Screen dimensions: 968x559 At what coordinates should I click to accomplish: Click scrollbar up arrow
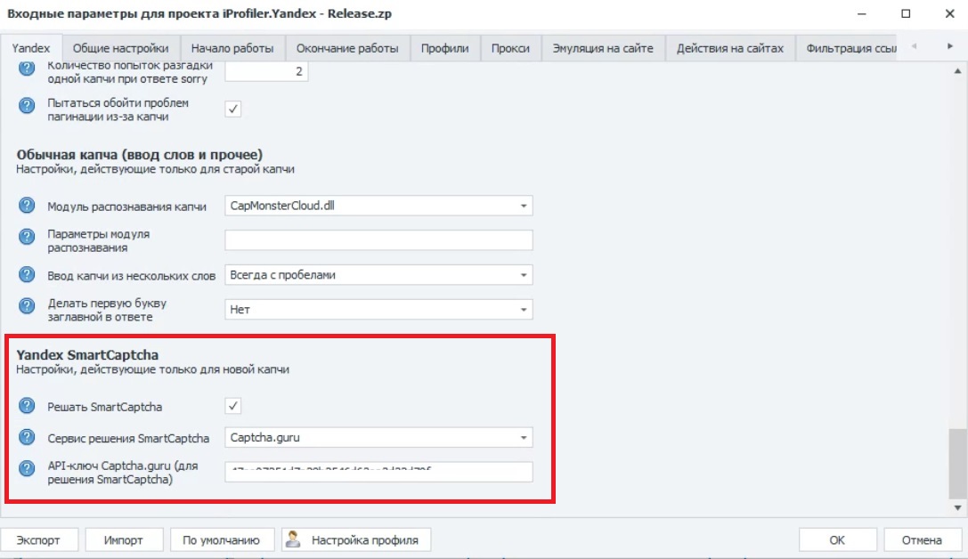[x=957, y=71]
